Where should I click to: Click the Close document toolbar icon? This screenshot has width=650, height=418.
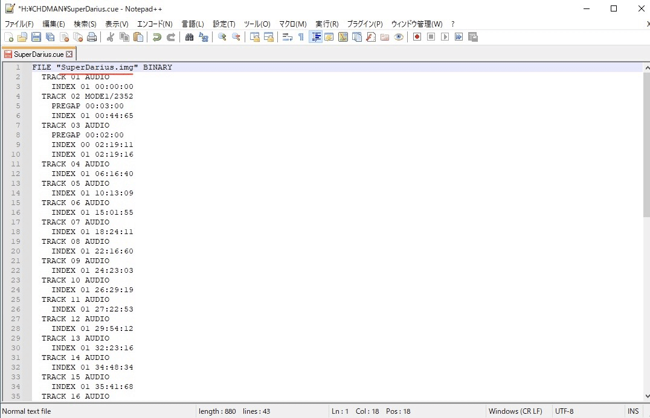pyautogui.click(x=64, y=38)
